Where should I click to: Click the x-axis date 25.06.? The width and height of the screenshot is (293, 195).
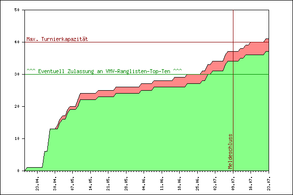pyautogui.click(x=197, y=184)
